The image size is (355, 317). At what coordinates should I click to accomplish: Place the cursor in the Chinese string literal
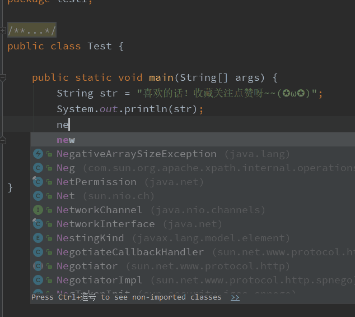(224, 93)
